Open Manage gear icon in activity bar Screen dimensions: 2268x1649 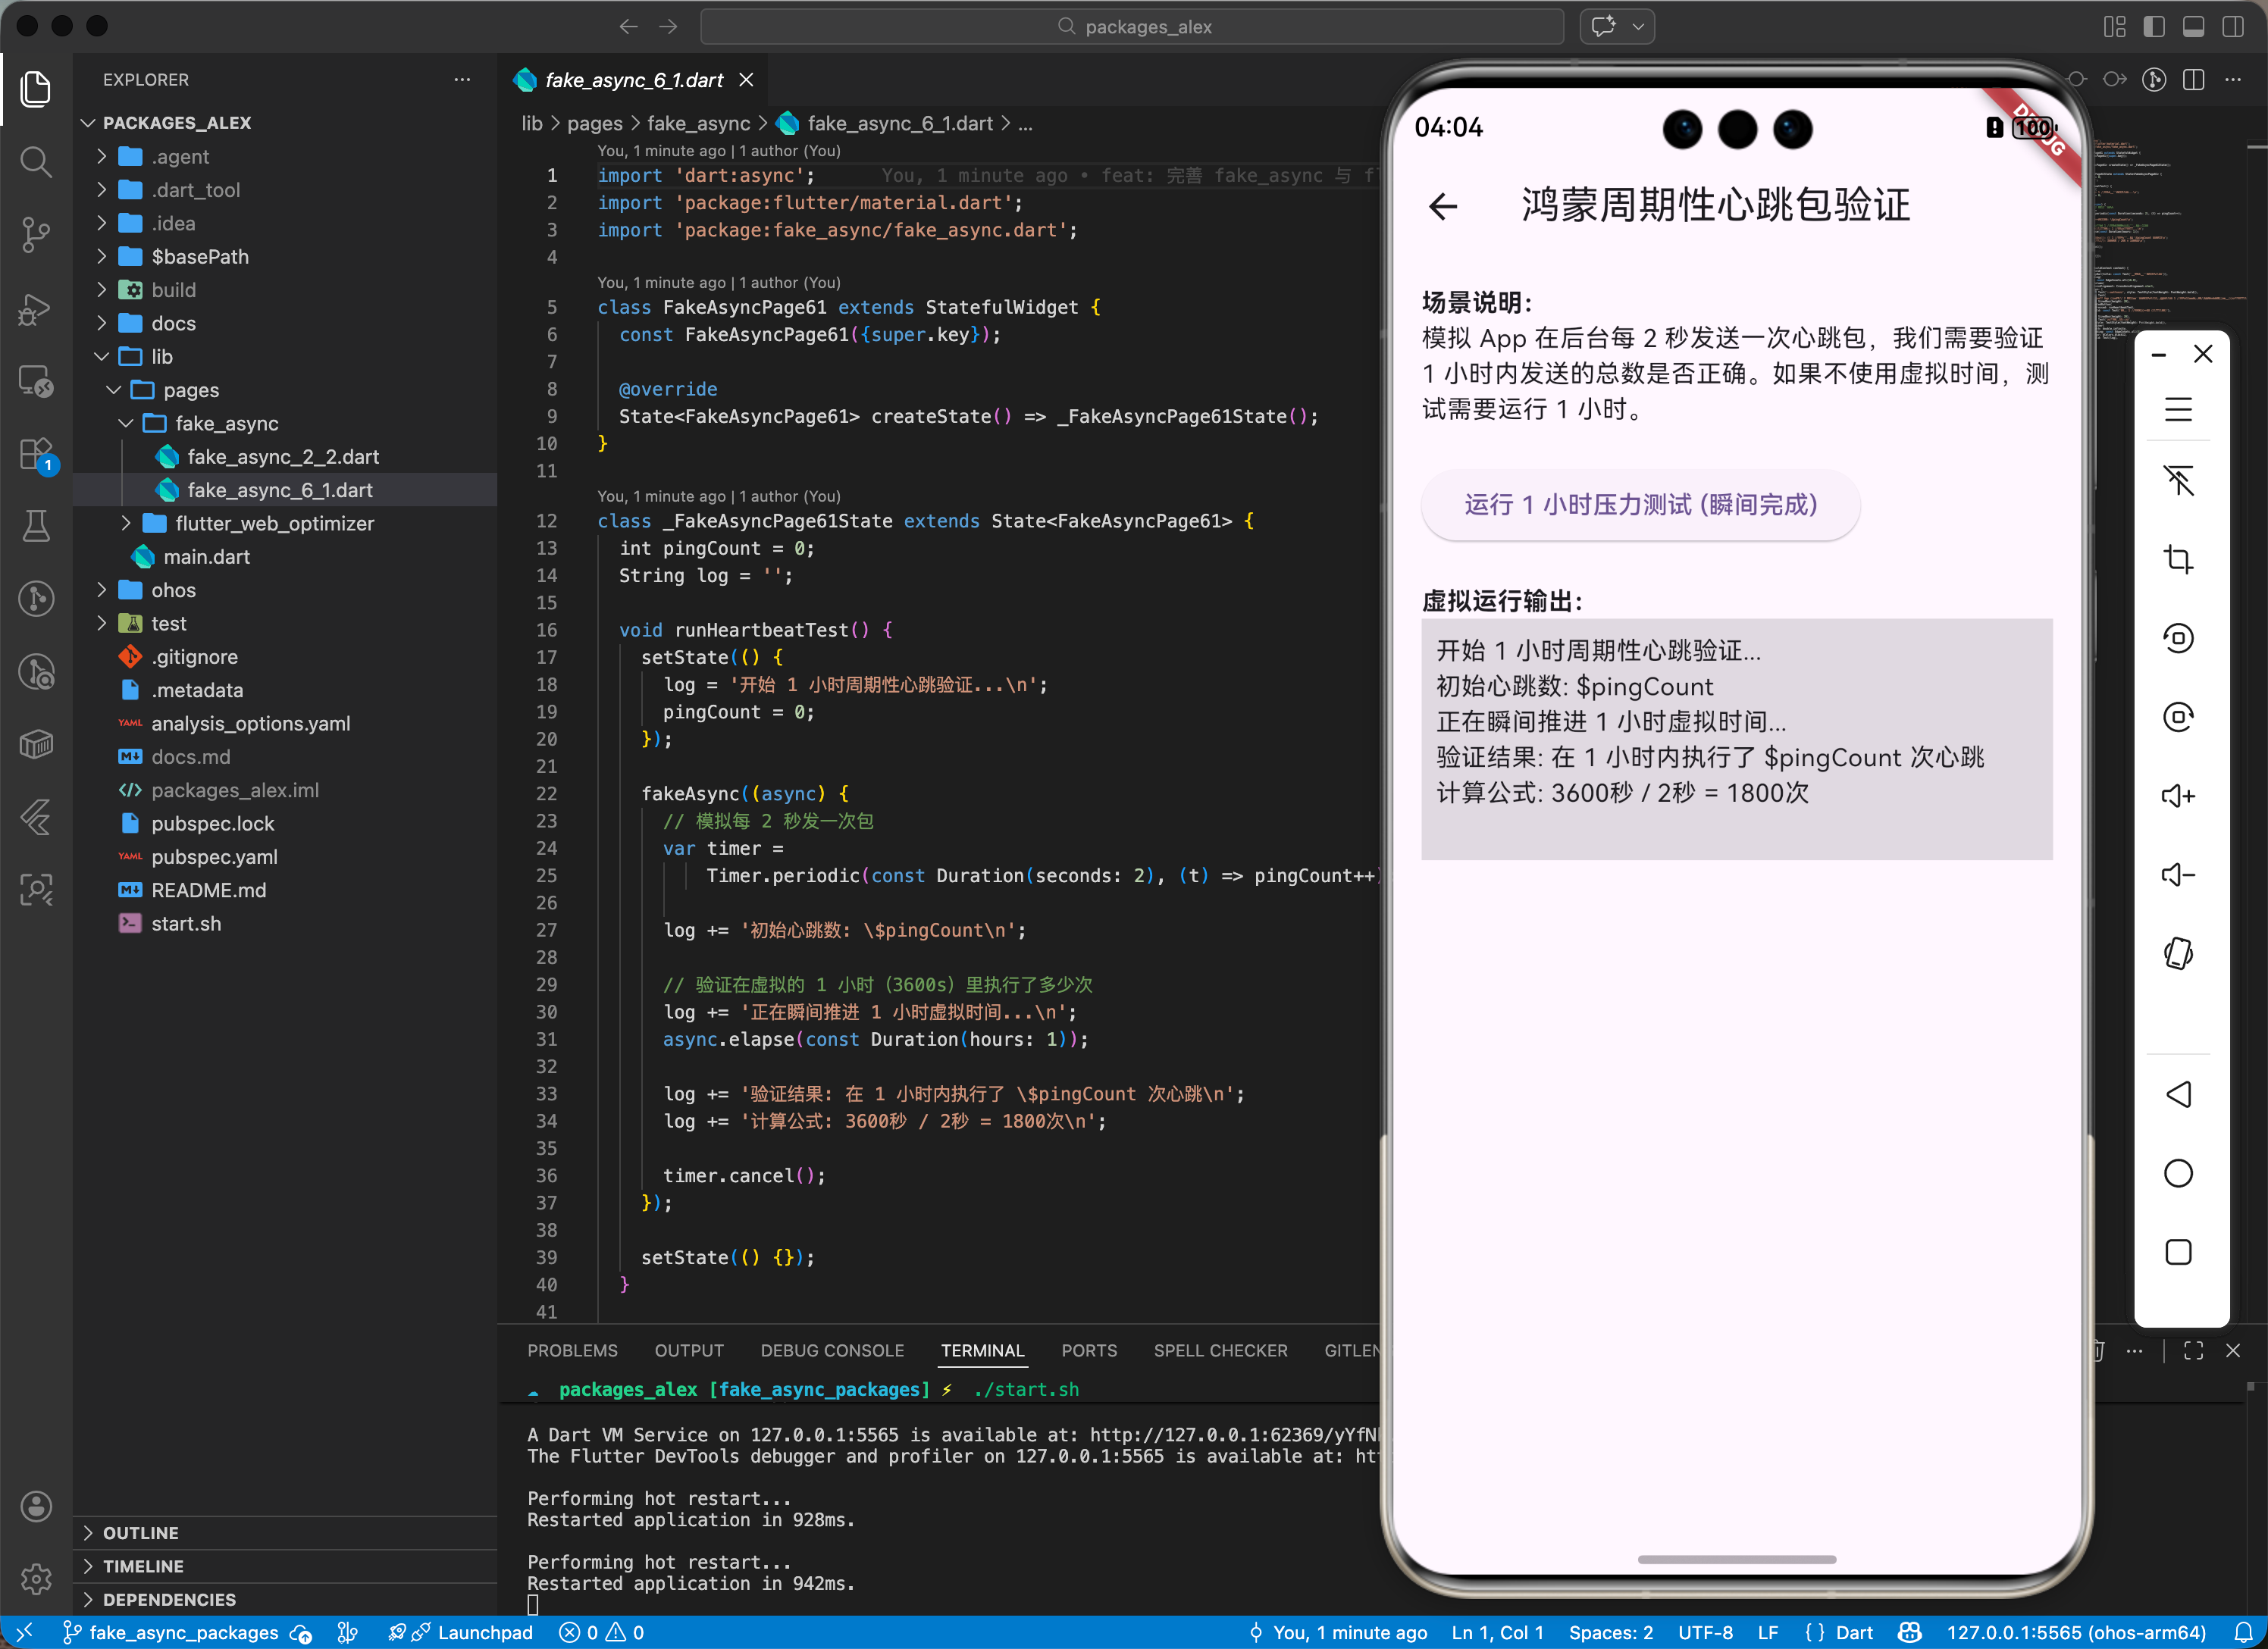pos(36,1578)
